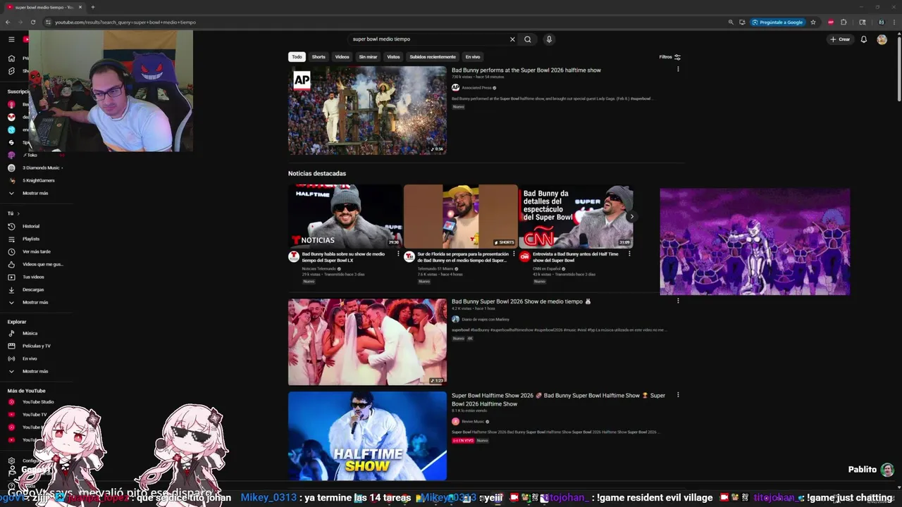The height and width of the screenshot is (507, 902).
Task: Click the browser address bar URL
Action: point(125,22)
